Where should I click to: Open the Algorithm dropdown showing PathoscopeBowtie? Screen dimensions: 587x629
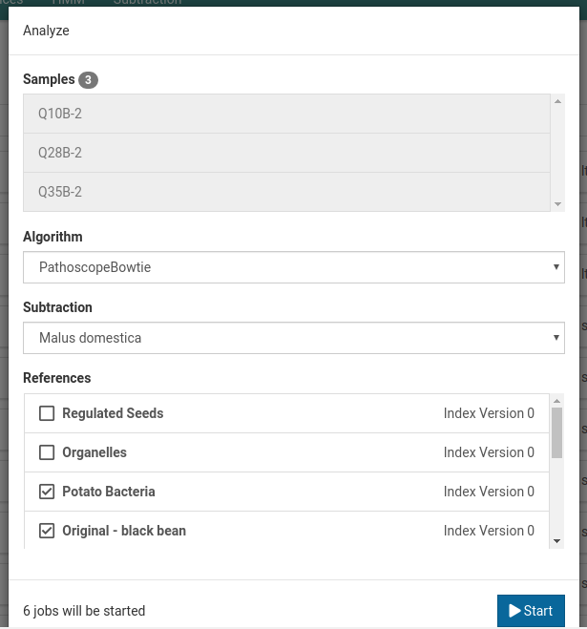(x=293, y=267)
